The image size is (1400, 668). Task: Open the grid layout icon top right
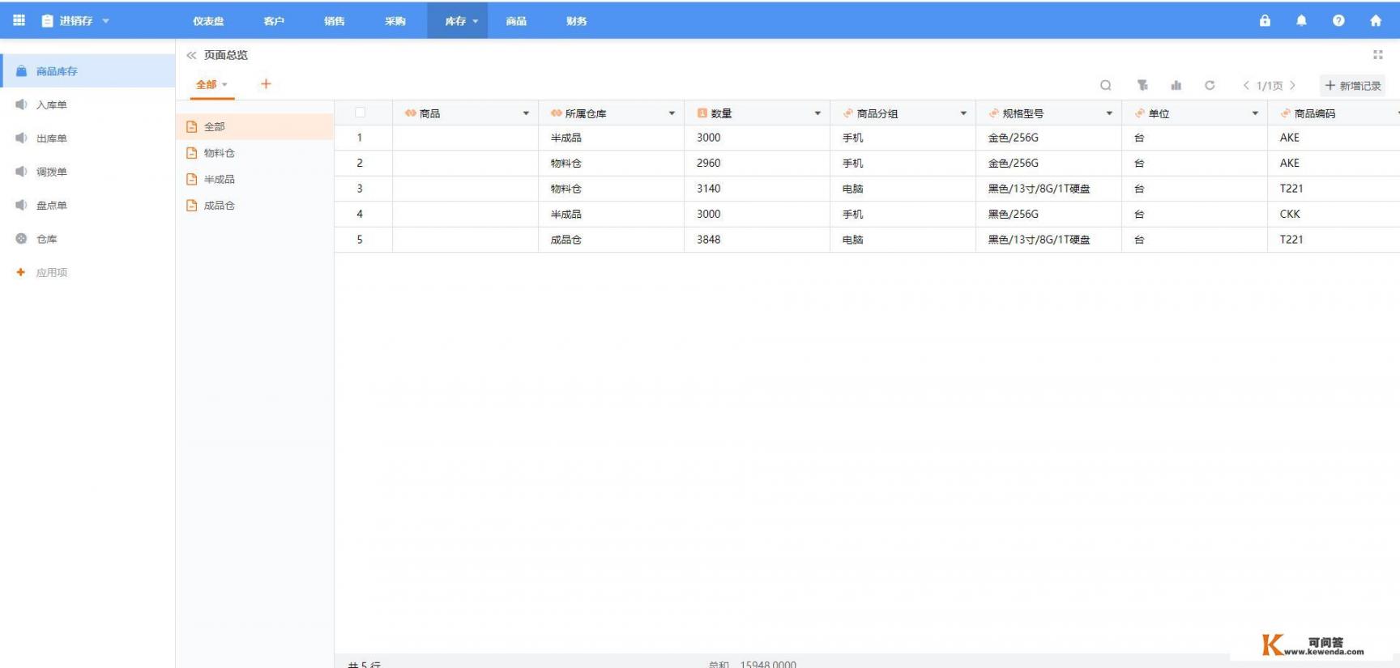[1377, 54]
